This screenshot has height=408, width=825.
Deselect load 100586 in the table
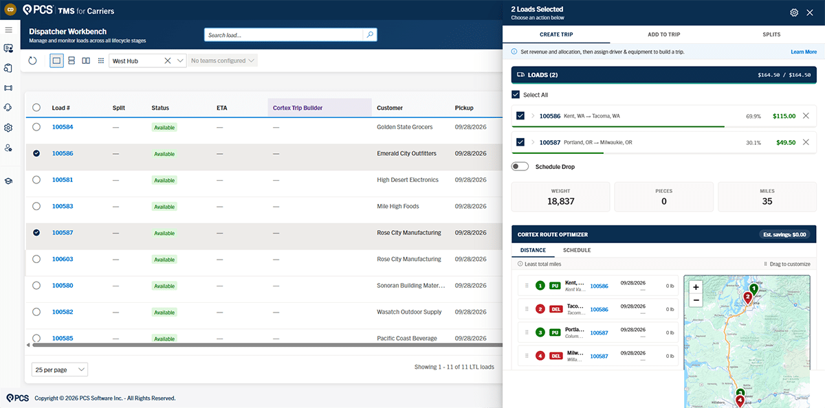pyautogui.click(x=36, y=153)
